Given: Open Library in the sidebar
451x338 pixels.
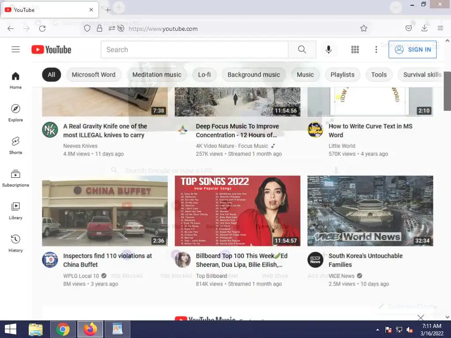Looking at the screenshot, I should pyautogui.click(x=15, y=211).
